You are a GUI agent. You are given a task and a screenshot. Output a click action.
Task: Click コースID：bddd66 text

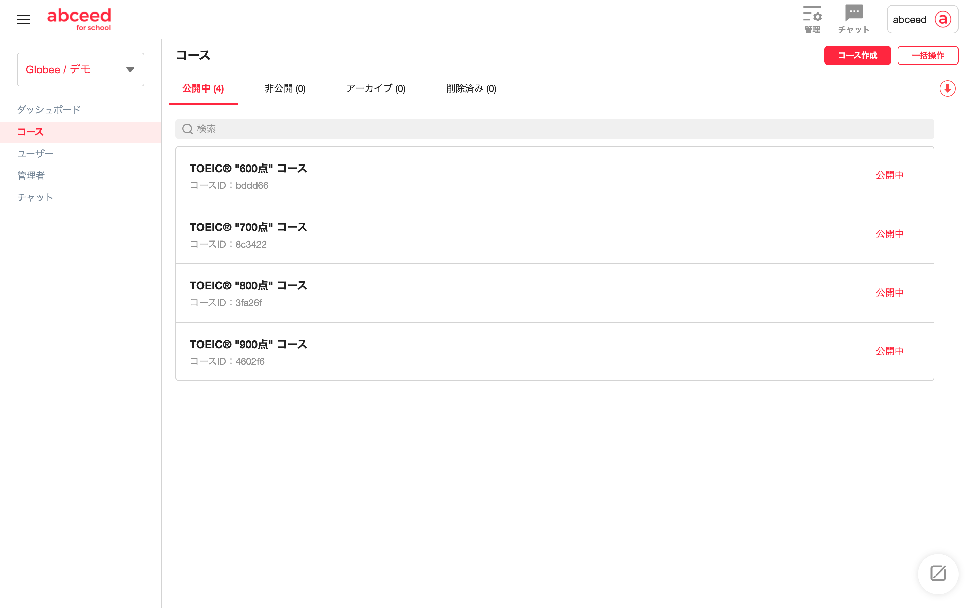pos(229,186)
